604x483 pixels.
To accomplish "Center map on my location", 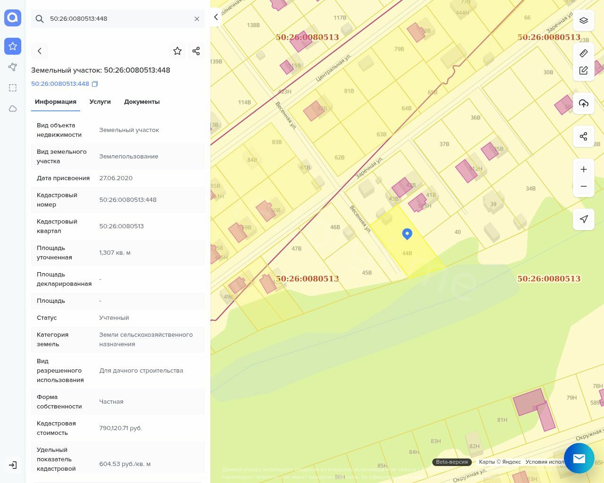I will pyautogui.click(x=584, y=219).
